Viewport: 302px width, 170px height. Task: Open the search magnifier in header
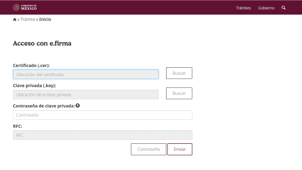pos(284,8)
